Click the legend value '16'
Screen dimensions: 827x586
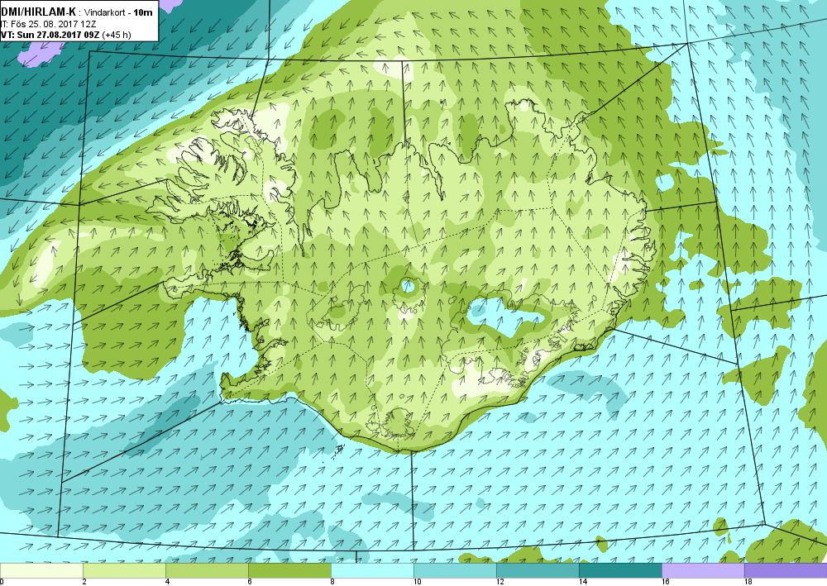point(666,582)
